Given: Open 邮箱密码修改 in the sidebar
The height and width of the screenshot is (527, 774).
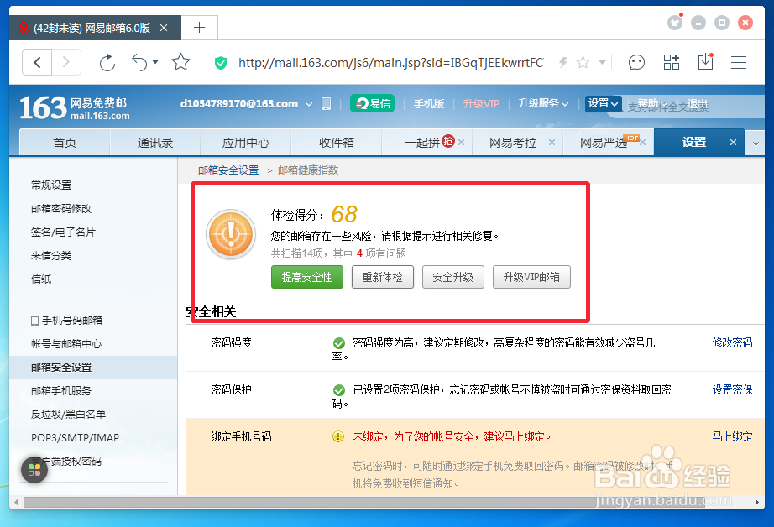Looking at the screenshot, I should [61, 209].
